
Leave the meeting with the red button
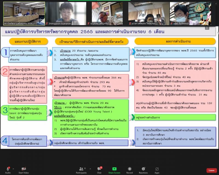(x=211, y=170)
